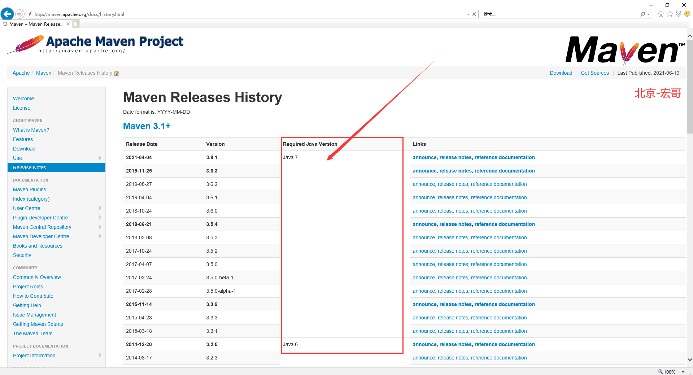Expand the User Centre submenu arrow
The height and width of the screenshot is (375, 693).
[x=100, y=208]
